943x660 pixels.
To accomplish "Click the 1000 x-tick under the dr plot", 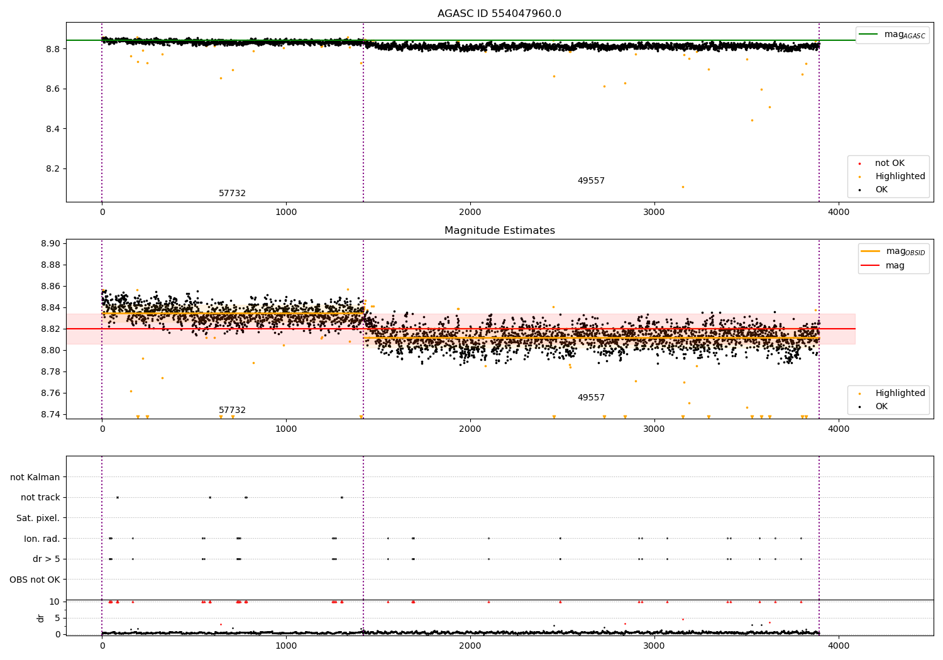I will (286, 646).
